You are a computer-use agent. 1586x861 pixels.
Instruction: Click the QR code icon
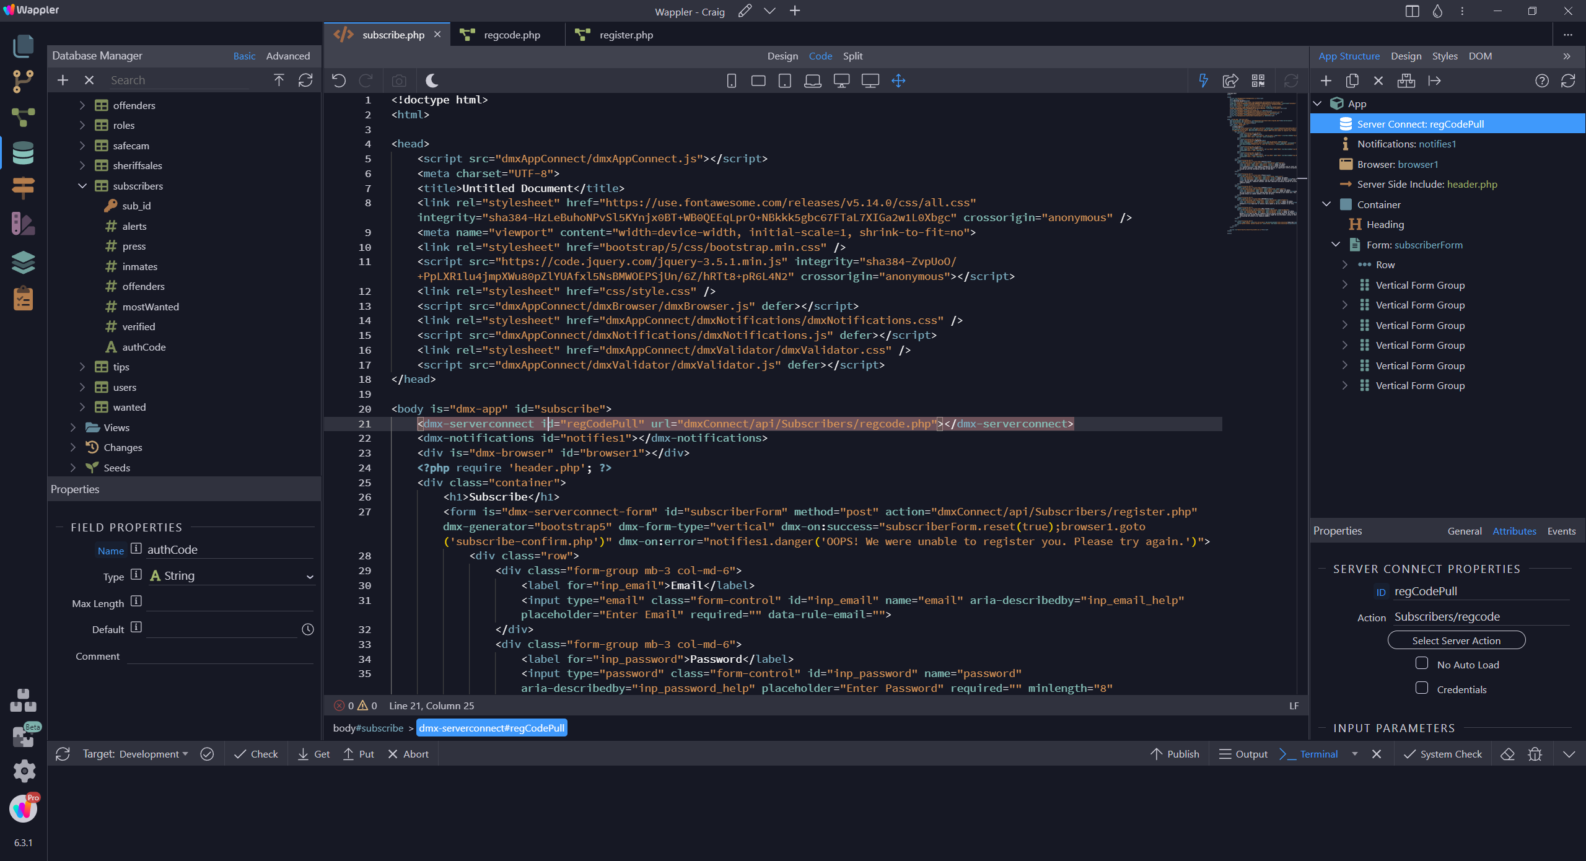(1258, 81)
